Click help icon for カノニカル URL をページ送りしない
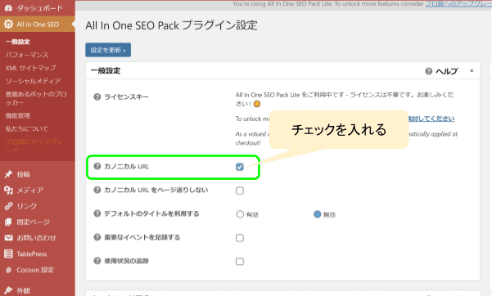The height and width of the screenshot is (296, 492). click(x=97, y=190)
